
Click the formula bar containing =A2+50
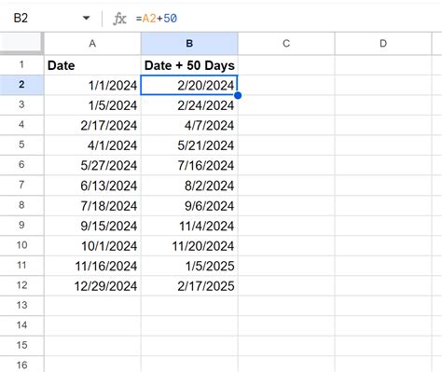tap(286, 19)
